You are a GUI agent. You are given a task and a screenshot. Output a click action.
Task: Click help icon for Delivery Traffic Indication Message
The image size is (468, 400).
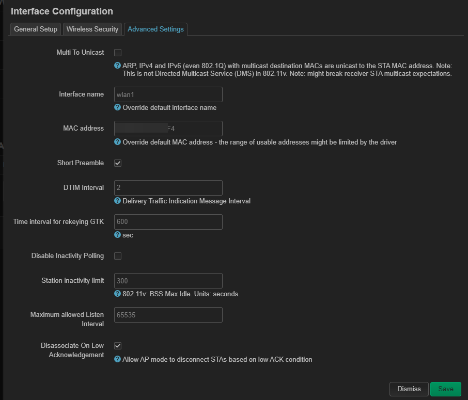pyautogui.click(x=118, y=201)
